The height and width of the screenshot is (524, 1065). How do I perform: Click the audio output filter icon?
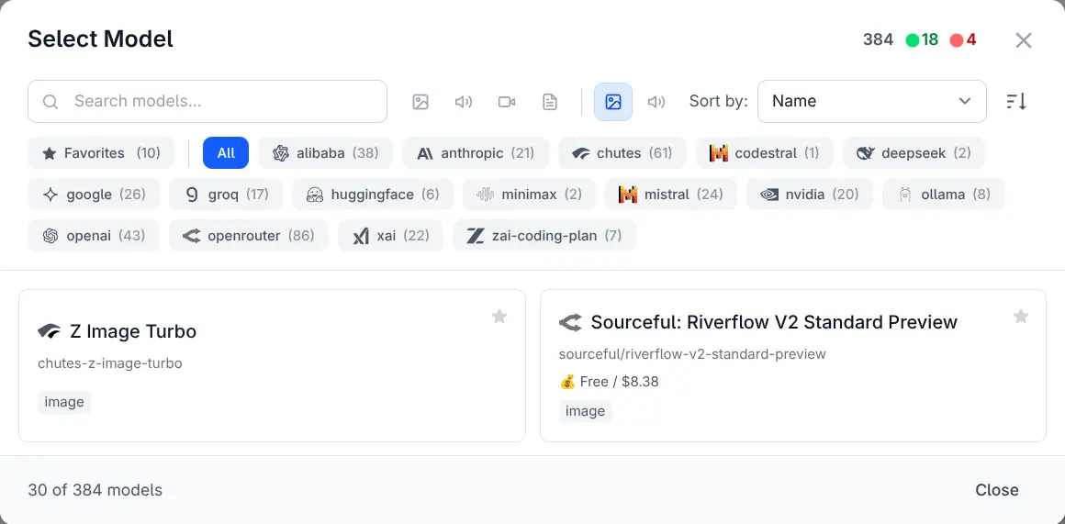point(656,102)
